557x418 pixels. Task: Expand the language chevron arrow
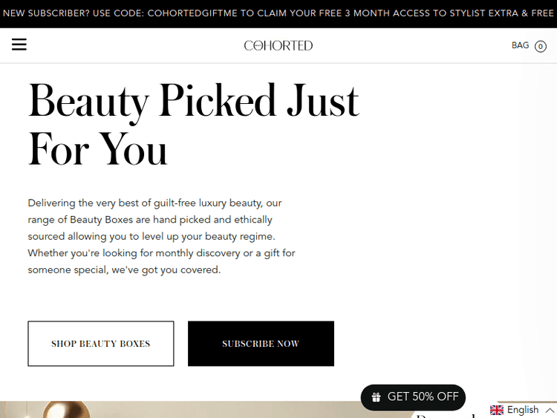point(550,411)
